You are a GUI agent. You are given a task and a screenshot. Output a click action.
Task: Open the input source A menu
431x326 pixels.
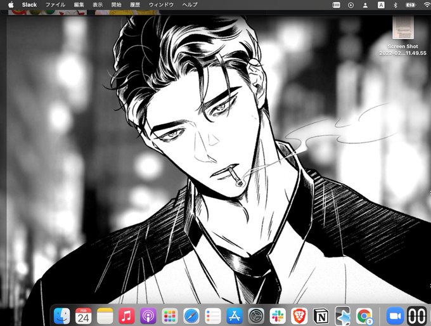[381, 5]
